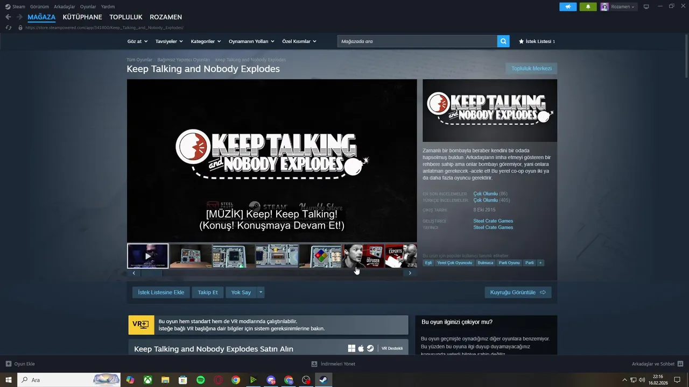Switch to the TOPLULUK tab
The image size is (689, 387).
pos(126,17)
